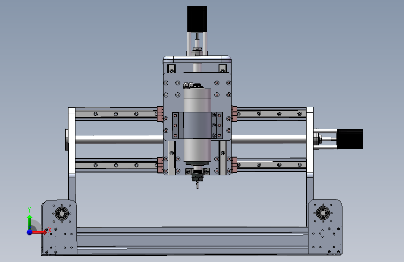404x262 pixels.
Task: Select the right base end plate
Action: click(325, 227)
